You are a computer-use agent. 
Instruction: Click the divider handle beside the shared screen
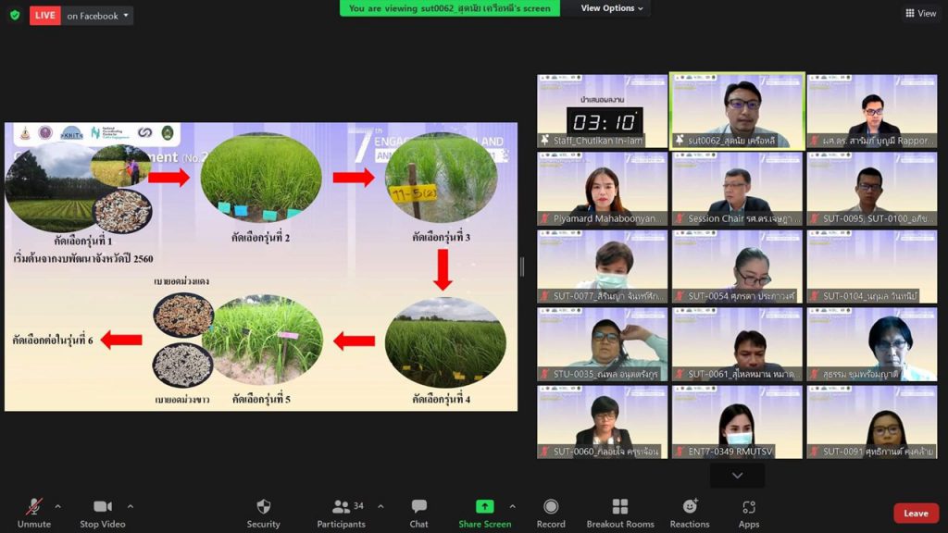pyautogui.click(x=522, y=266)
